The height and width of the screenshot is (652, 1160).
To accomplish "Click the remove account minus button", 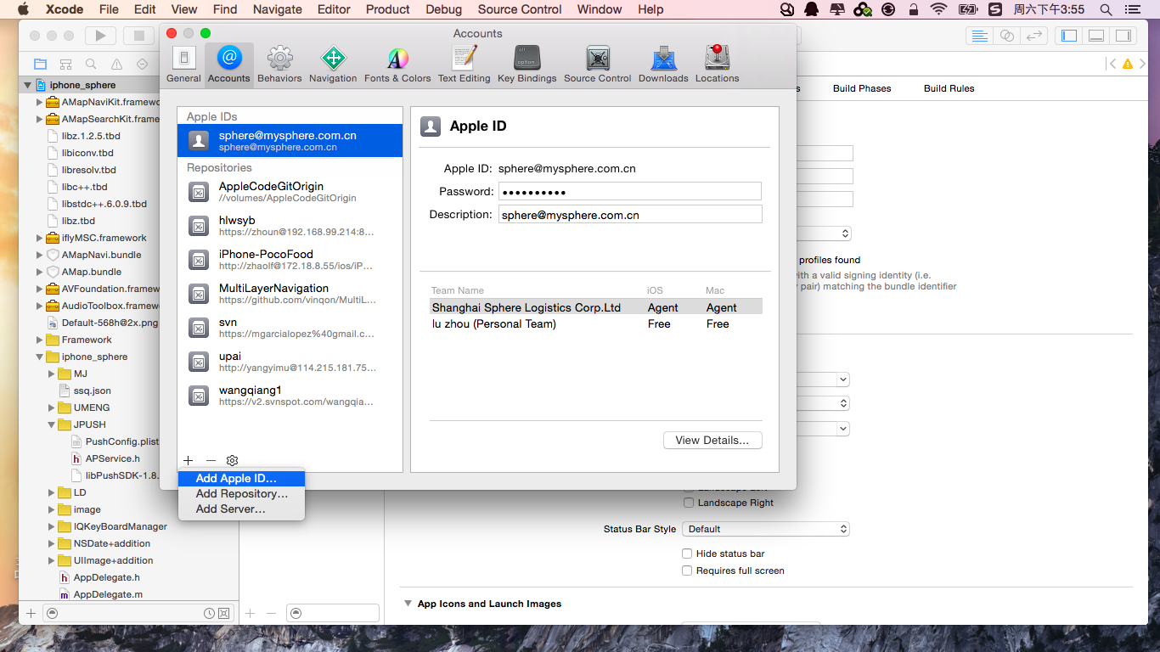I will pyautogui.click(x=211, y=460).
